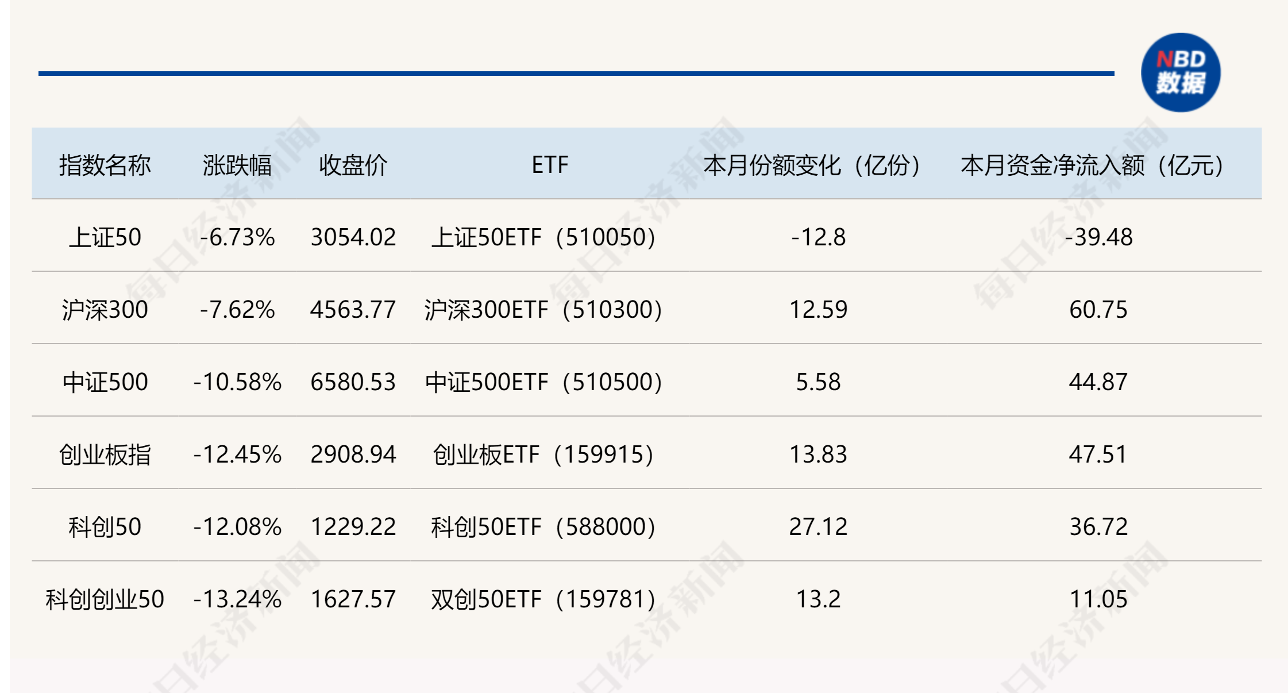The height and width of the screenshot is (693, 1288).
Task: Select 双创50ETF (159781) cell
Action: click(x=543, y=599)
